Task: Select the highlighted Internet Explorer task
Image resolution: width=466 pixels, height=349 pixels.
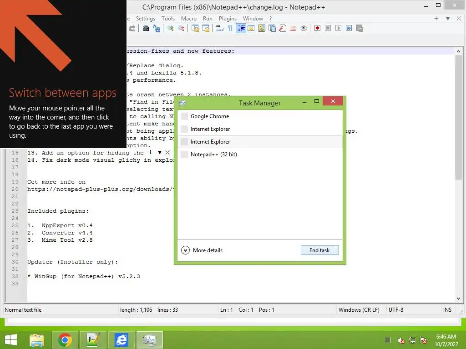Action: [x=260, y=142]
